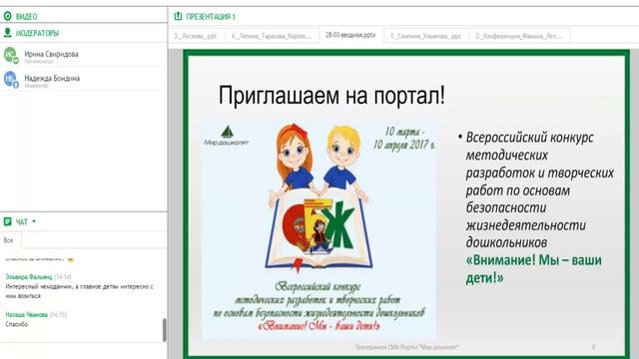This screenshot has height=359, width=639.
Task: Click Ирина Свиридова's green avatar
Action: click(x=11, y=55)
